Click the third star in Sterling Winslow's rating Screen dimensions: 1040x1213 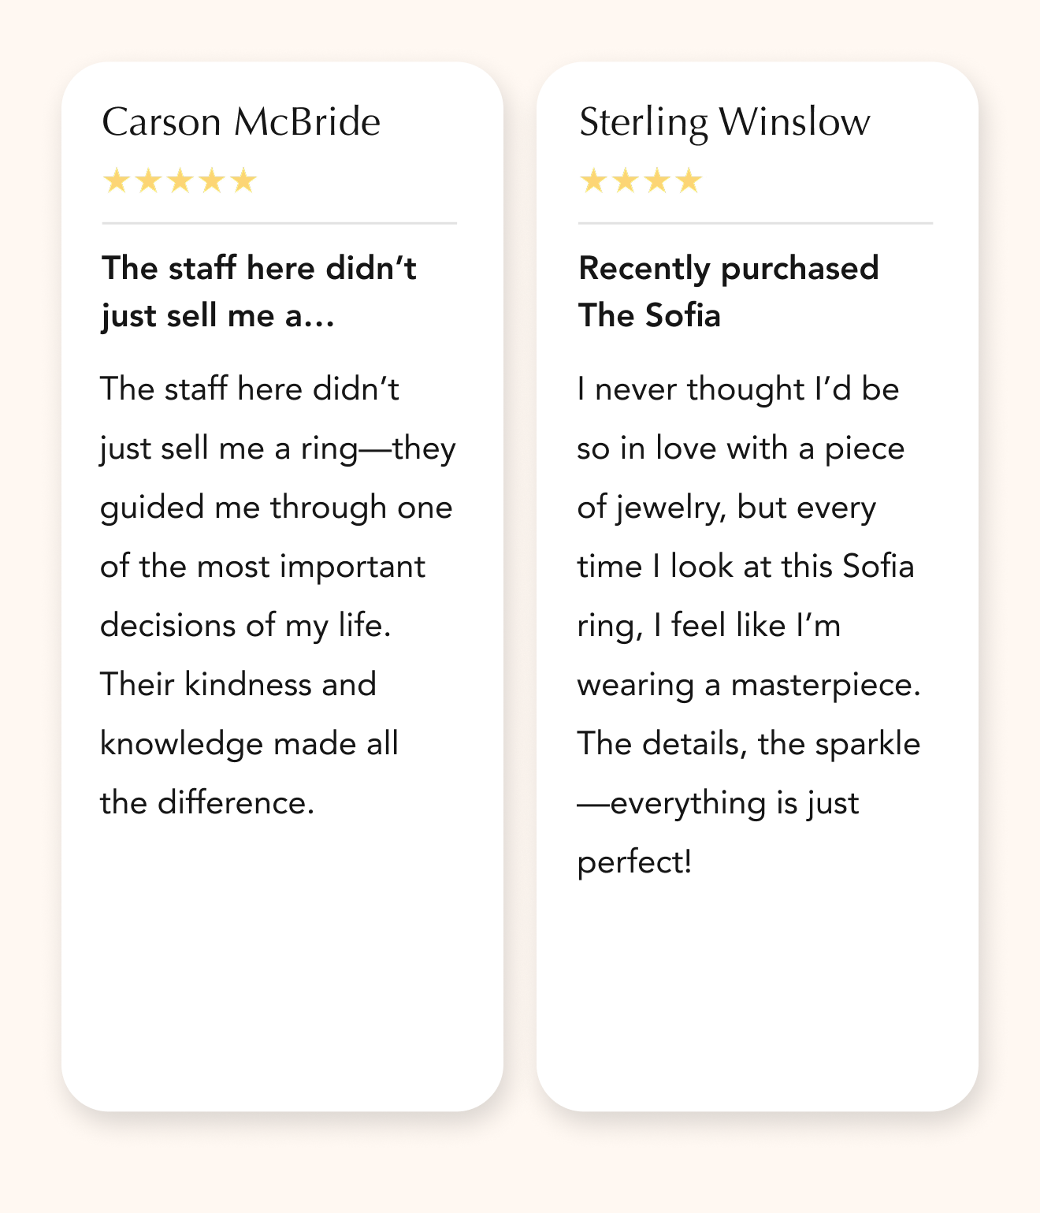click(x=657, y=181)
